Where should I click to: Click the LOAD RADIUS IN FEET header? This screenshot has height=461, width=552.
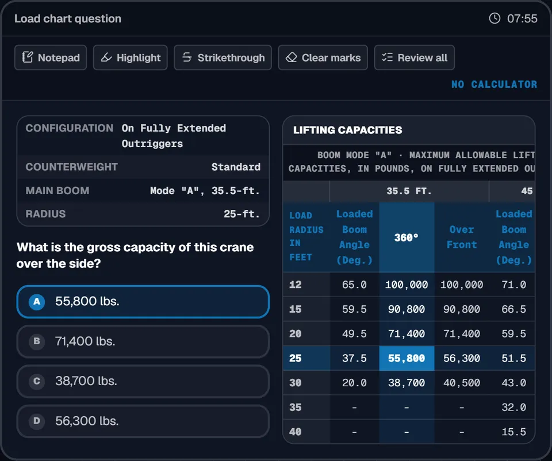coord(306,236)
